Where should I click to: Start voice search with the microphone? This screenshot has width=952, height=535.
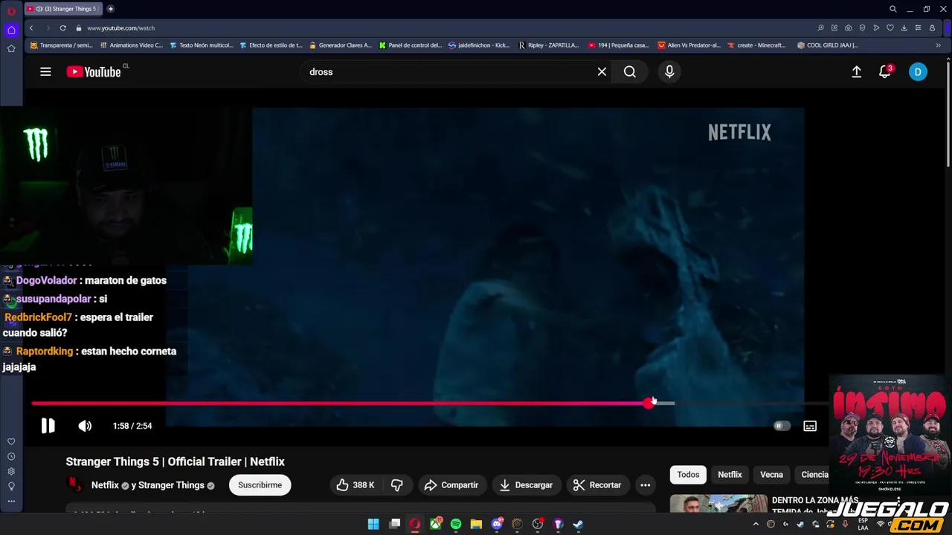pos(669,72)
